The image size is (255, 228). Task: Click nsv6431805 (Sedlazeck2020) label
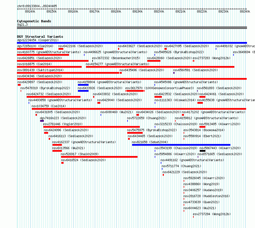(x=58, y=112)
